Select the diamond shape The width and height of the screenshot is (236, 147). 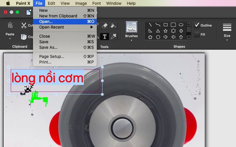point(181,31)
